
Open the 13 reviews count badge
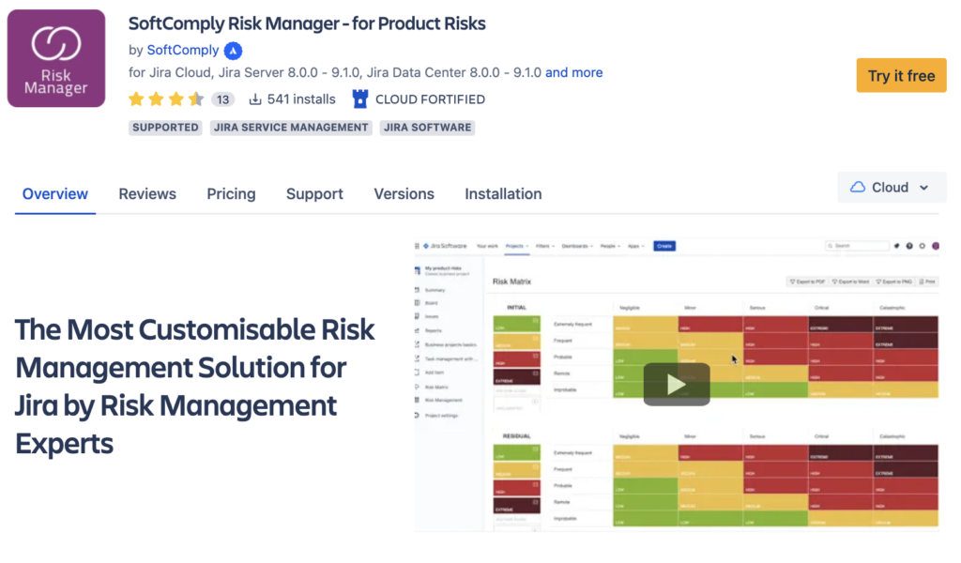(x=222, y=99)
